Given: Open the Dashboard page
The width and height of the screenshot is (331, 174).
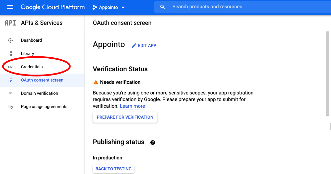Looking at the screenshot, I should [x=31, y=40].
